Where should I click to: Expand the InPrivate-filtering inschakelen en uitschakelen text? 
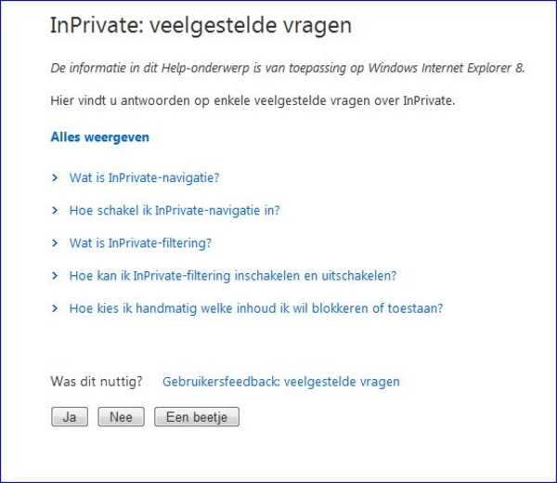233,276
